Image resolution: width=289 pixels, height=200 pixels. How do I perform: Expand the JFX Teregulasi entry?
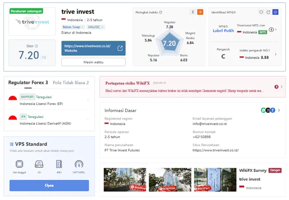pyautogui.click(x=88, y=120)
